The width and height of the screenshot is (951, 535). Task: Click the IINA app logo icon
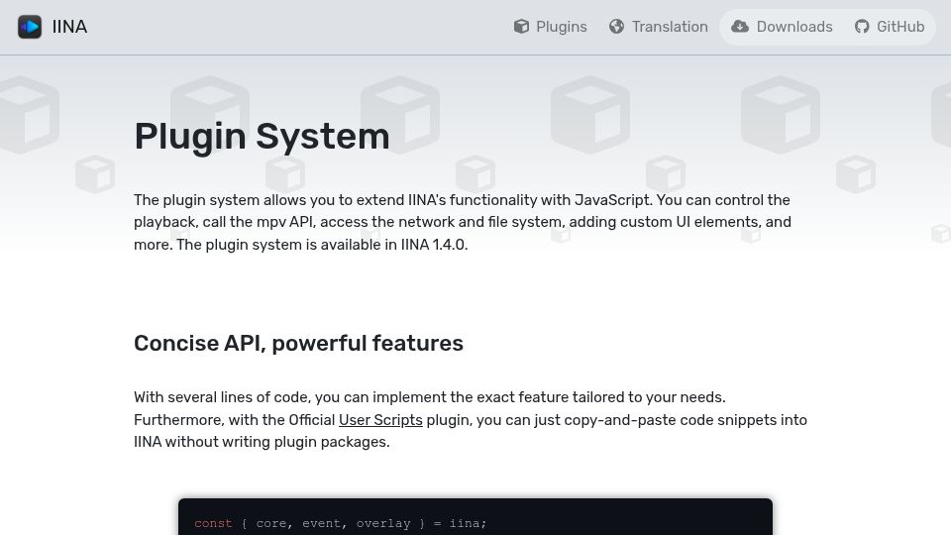click(30, 27)
